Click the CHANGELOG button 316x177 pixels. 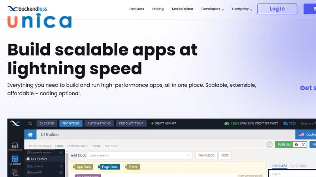[x=206, y=155]
